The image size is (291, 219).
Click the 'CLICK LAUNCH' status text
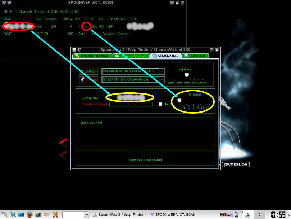tap(91, 123)
